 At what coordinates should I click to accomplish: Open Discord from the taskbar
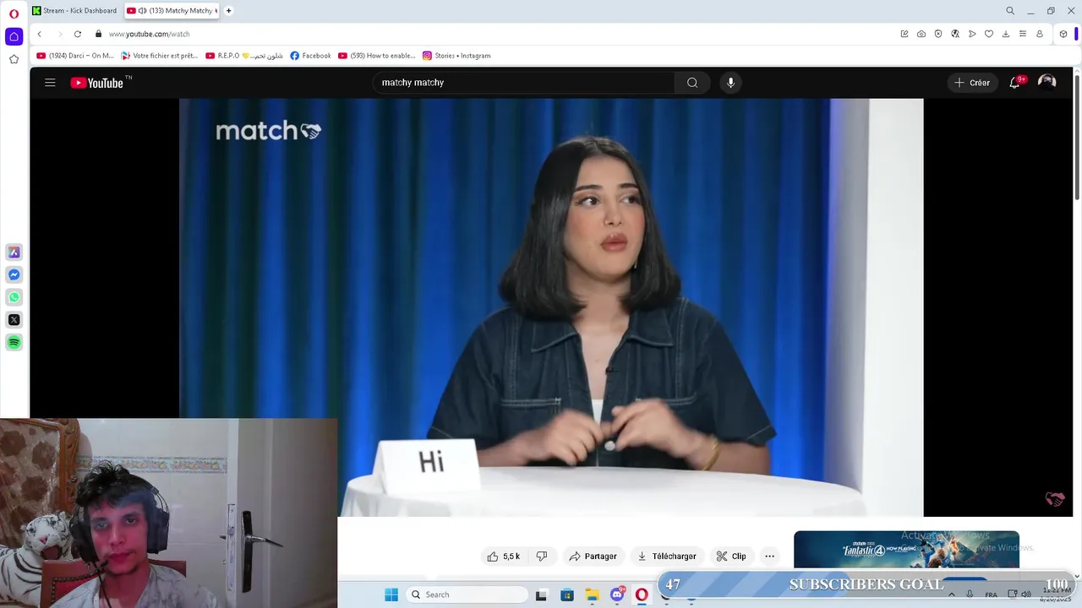[618, 594]
